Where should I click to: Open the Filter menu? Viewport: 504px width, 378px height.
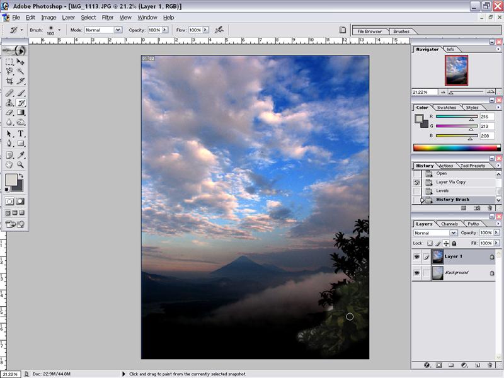tap(107, 18)
